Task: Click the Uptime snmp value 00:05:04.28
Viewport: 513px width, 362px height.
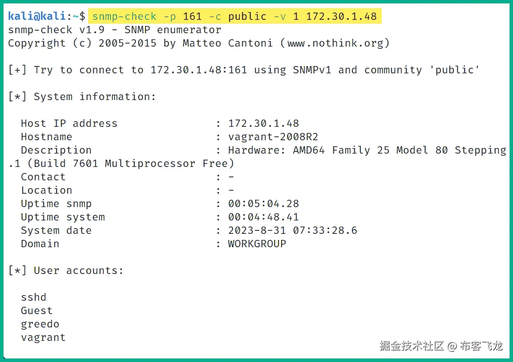Action: [263, 204]
